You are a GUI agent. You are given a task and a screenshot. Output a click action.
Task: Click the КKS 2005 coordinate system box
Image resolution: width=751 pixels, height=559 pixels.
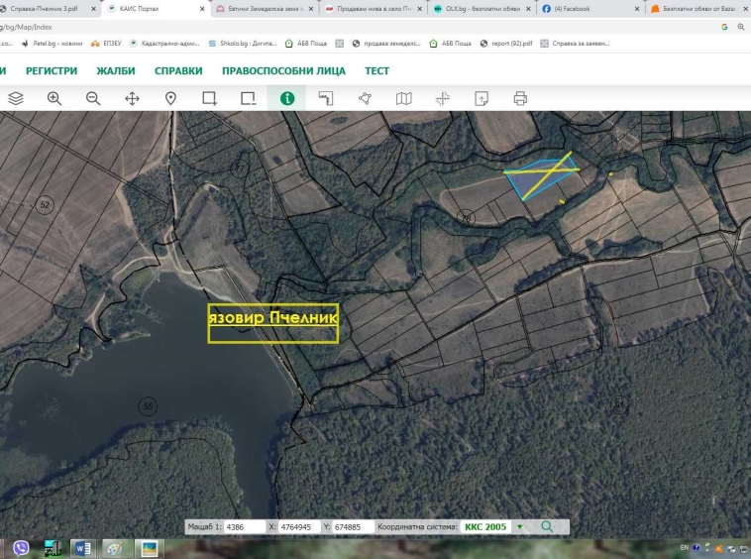(485, 526)
